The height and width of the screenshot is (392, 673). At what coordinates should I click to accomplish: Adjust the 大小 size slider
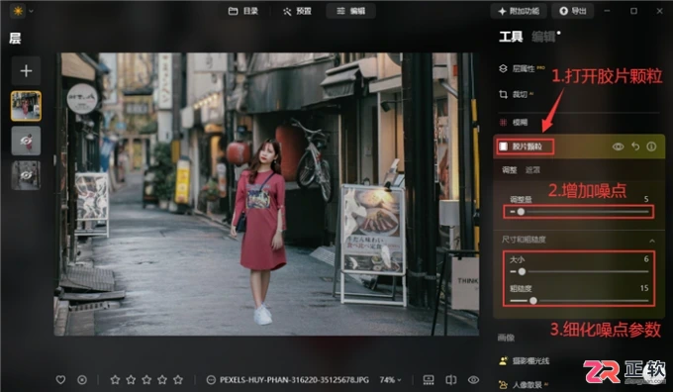[x=579, y=271]
